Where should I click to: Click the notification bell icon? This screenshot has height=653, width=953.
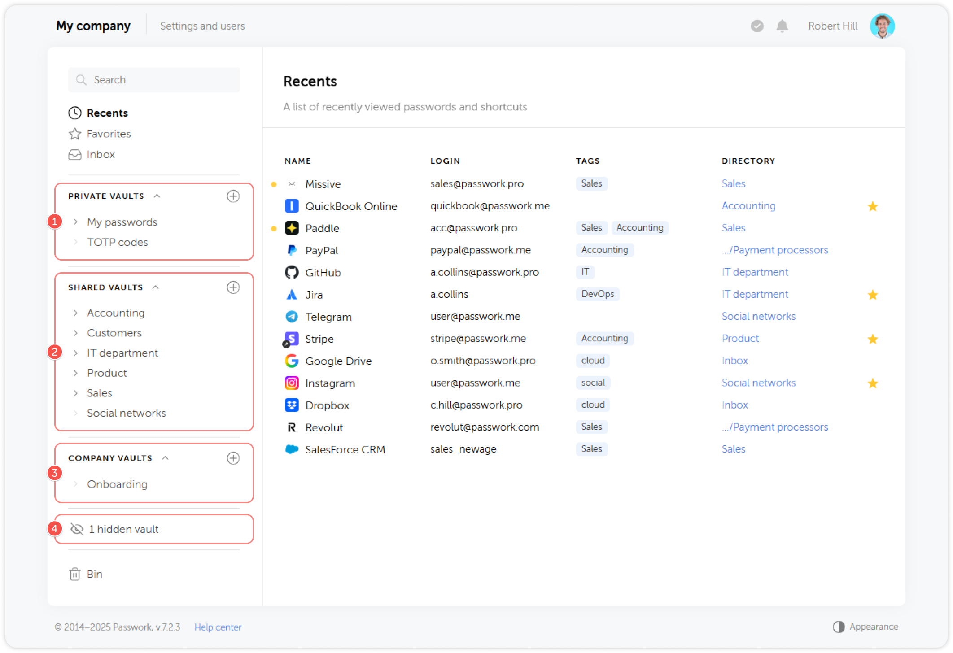(782, 26)
